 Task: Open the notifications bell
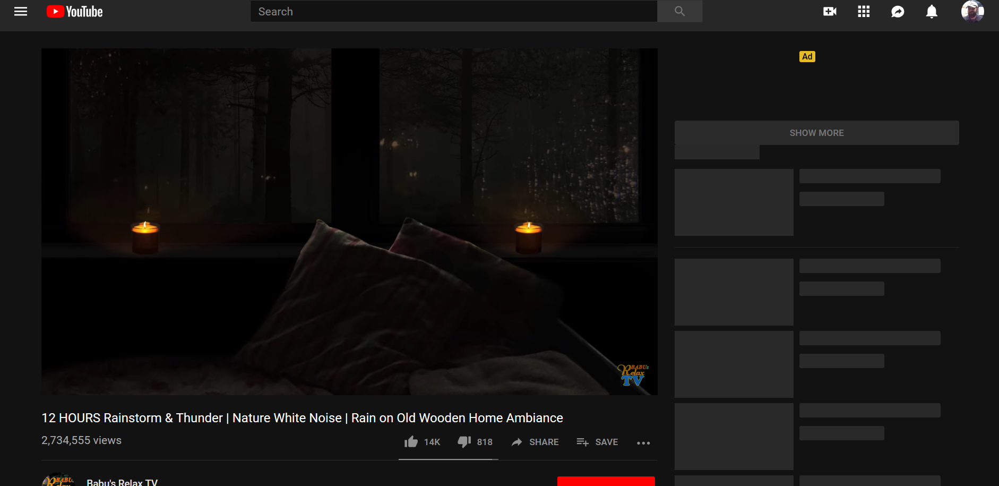[x=932, y=11]
